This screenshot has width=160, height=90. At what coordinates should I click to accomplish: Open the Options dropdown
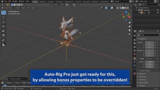pyautogui.click(x=128, y=5)
